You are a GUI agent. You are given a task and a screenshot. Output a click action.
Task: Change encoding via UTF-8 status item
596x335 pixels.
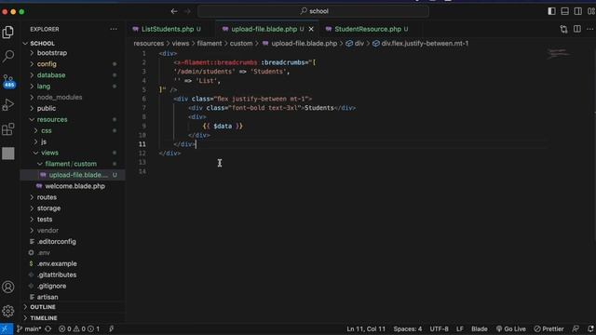click(439, 328)
